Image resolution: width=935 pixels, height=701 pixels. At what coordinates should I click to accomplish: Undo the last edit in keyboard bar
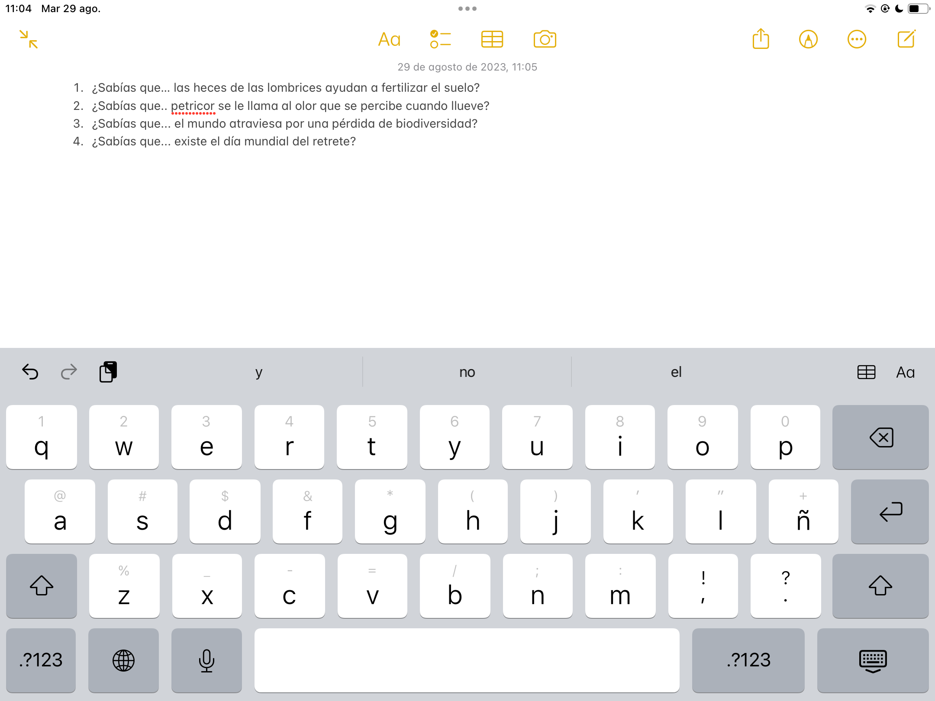(x=30, y=372)
